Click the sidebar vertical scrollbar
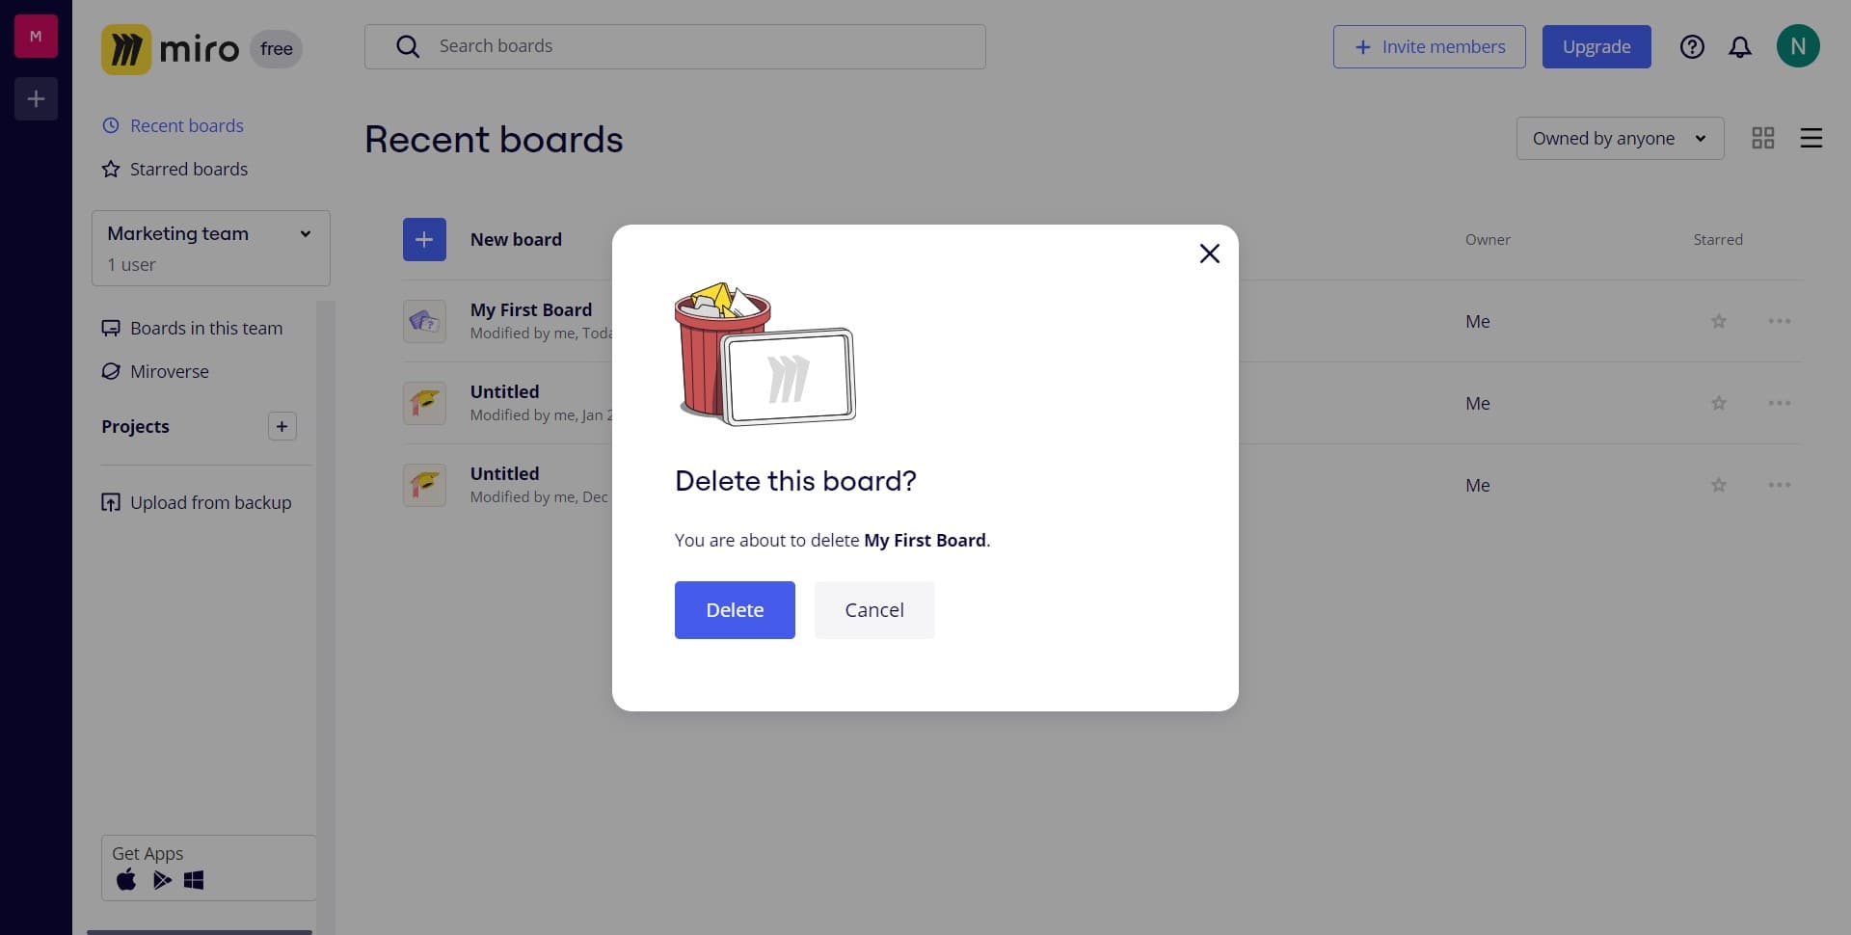The height and width of the screenshot is (935, 1851). [x=326, y=578]
